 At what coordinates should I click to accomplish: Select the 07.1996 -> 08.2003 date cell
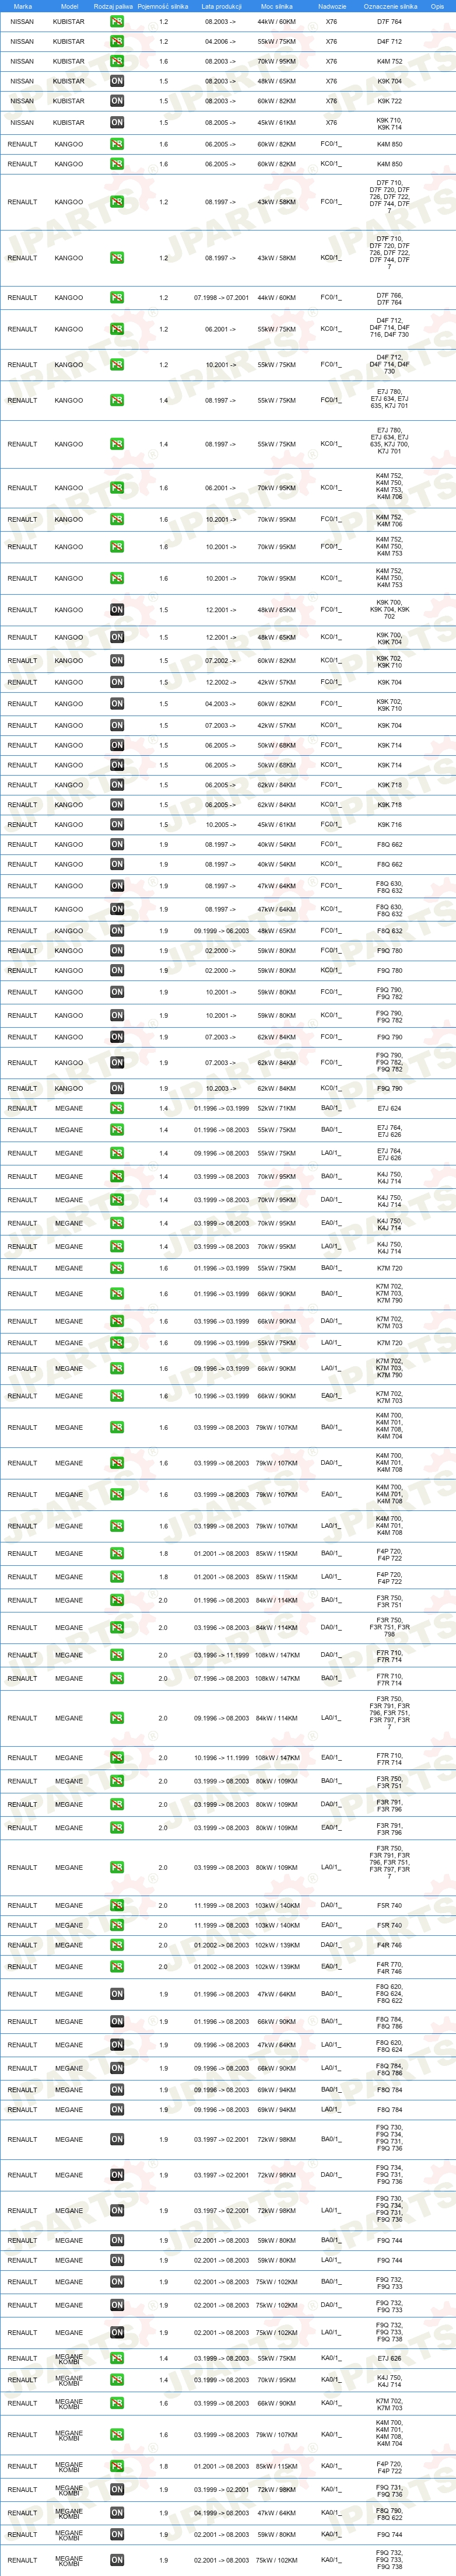(221, 1679)
